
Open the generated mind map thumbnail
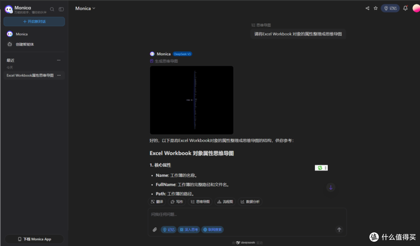(x=191, y=100)
